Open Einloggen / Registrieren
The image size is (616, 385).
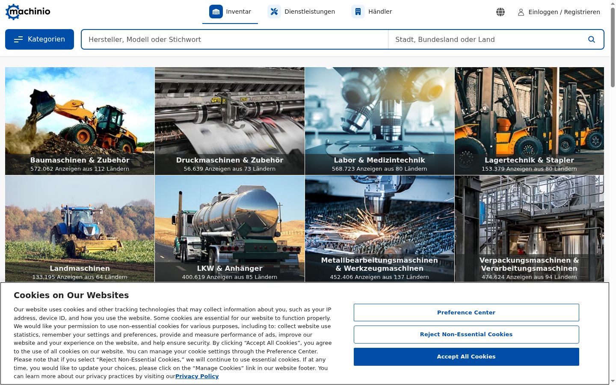(x=559, y=12)
